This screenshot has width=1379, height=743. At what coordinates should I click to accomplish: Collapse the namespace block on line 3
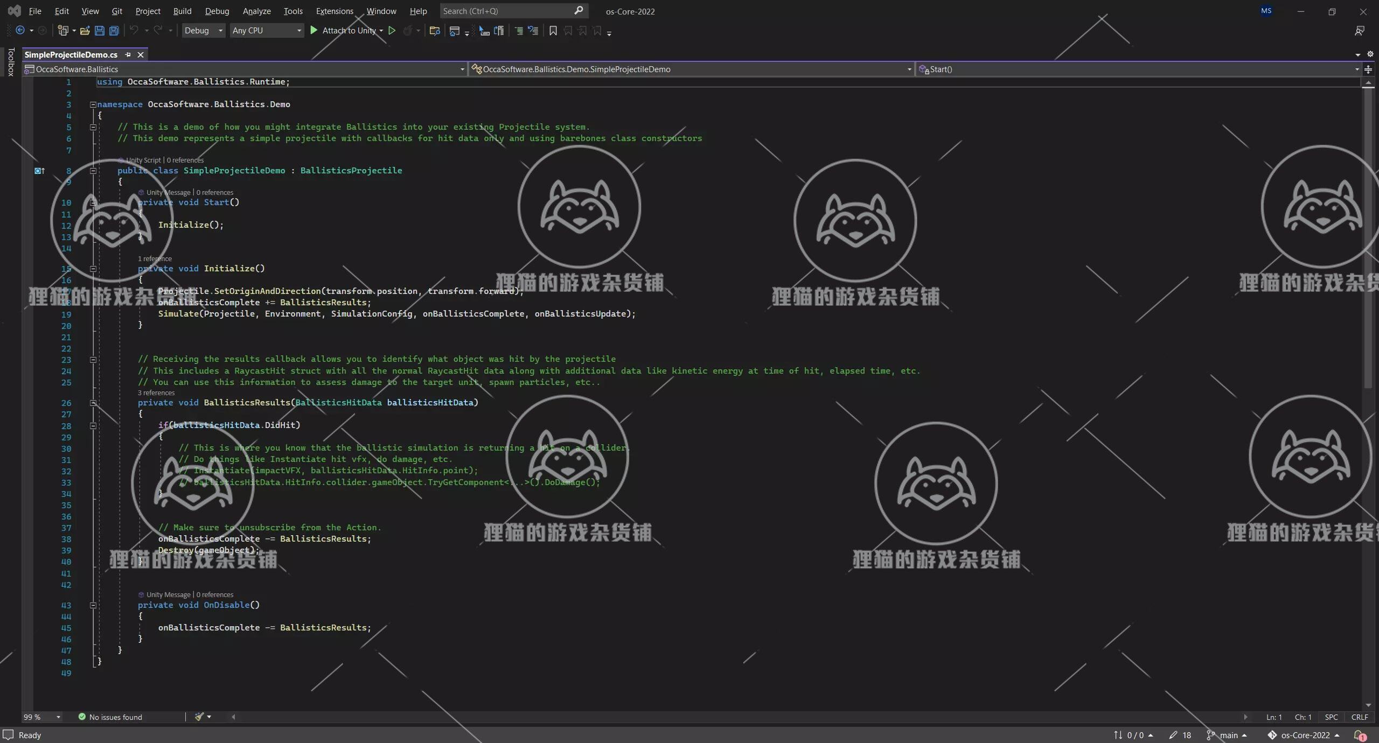pyautogui.click(x=93, y=104)
